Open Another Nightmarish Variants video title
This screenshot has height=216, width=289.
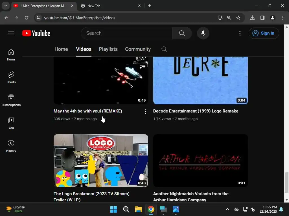191,197
